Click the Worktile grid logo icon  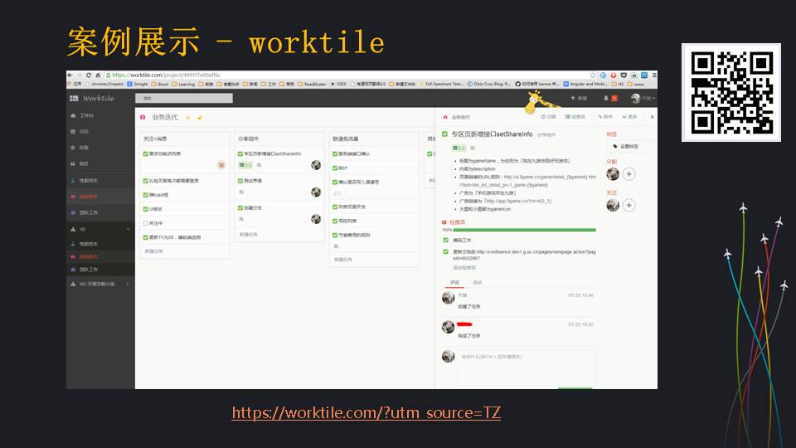point(73,98)
